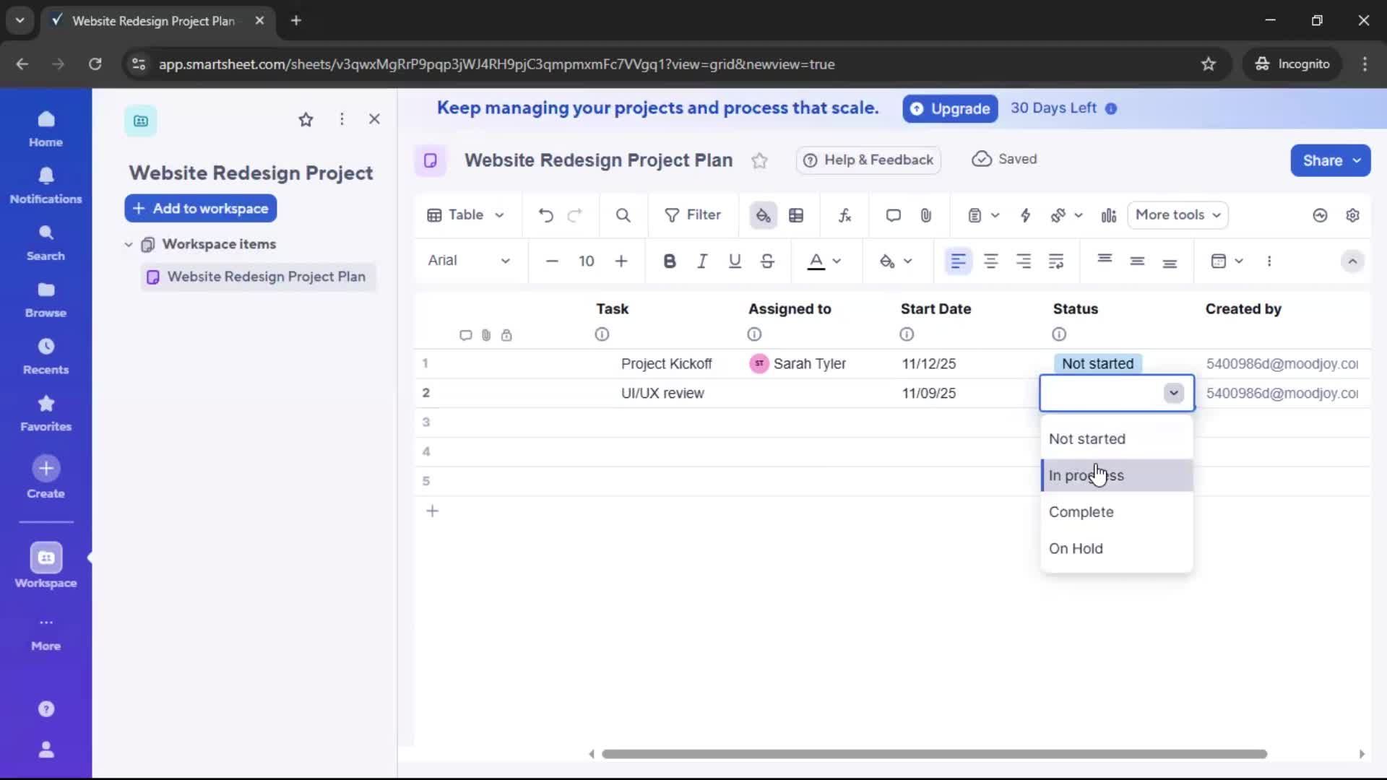Open comments with the speech bubble icon
Viewport: 1387px width, 780px height.
[893, 214]
